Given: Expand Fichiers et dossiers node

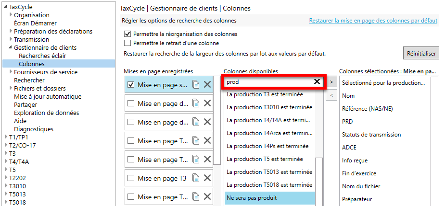Looking at the screenshot, I should click(11, 88).
